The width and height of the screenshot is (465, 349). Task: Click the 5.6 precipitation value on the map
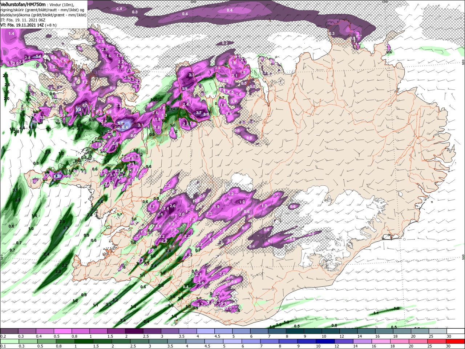[39, 56]
